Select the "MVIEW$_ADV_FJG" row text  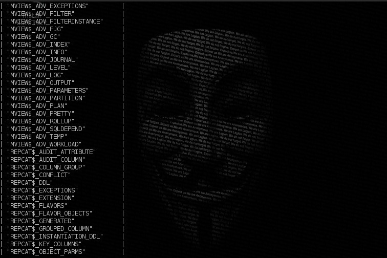tap(35, 29)
